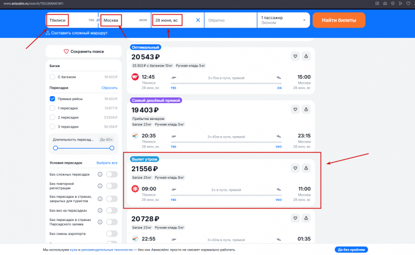Open info icon for Без повторной регистрации
The image size is (415, 255).
[100, 186]
